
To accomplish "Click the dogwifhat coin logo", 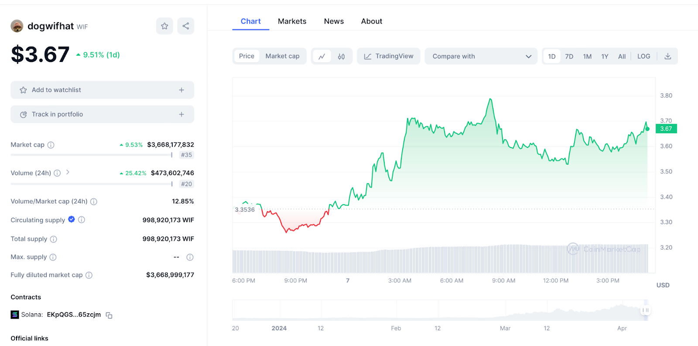I will click(x=17, y=26).
